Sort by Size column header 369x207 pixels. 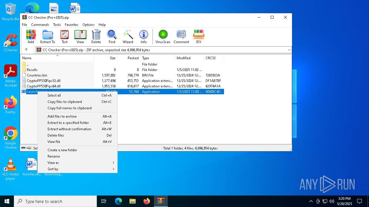pos(106,58)
